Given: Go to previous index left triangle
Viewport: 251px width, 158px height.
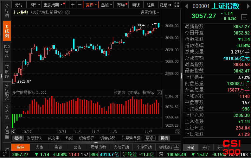Looking at the screenshot, I should [x=186, y=6].
